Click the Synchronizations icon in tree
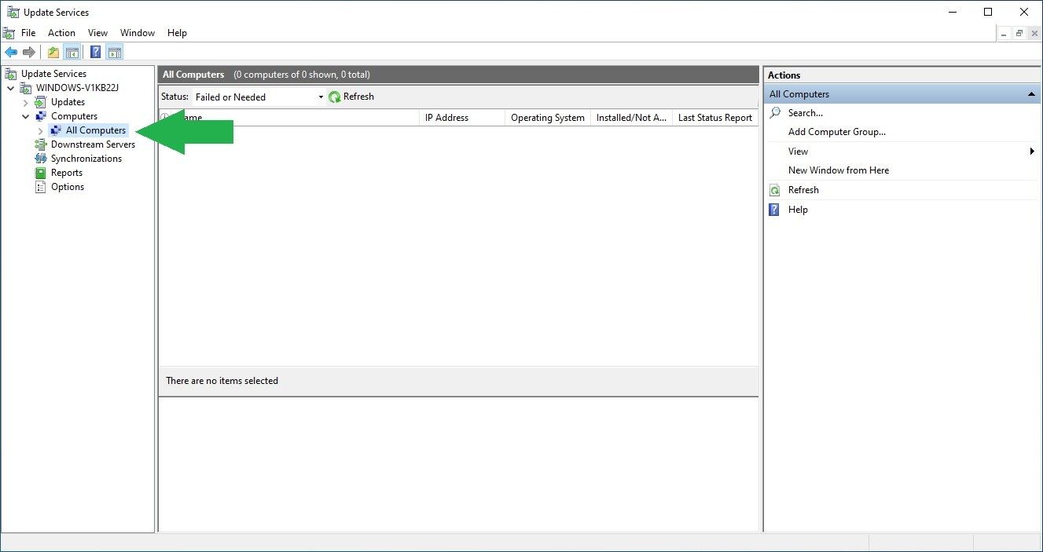Image resolution: width=1043 pixels, height=552 pixels. [x=41, y=159]
